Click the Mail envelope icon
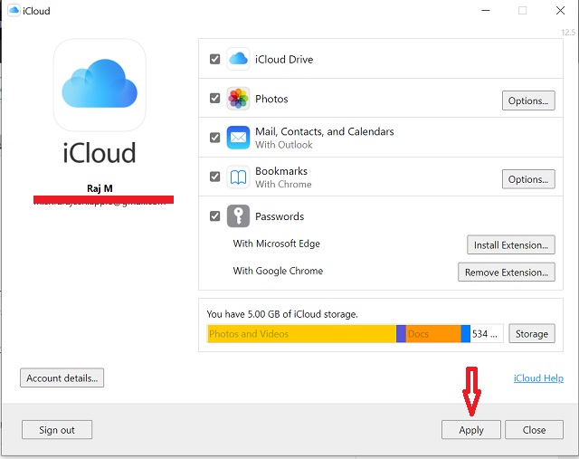The image size is (579, 459). (238, 138)
